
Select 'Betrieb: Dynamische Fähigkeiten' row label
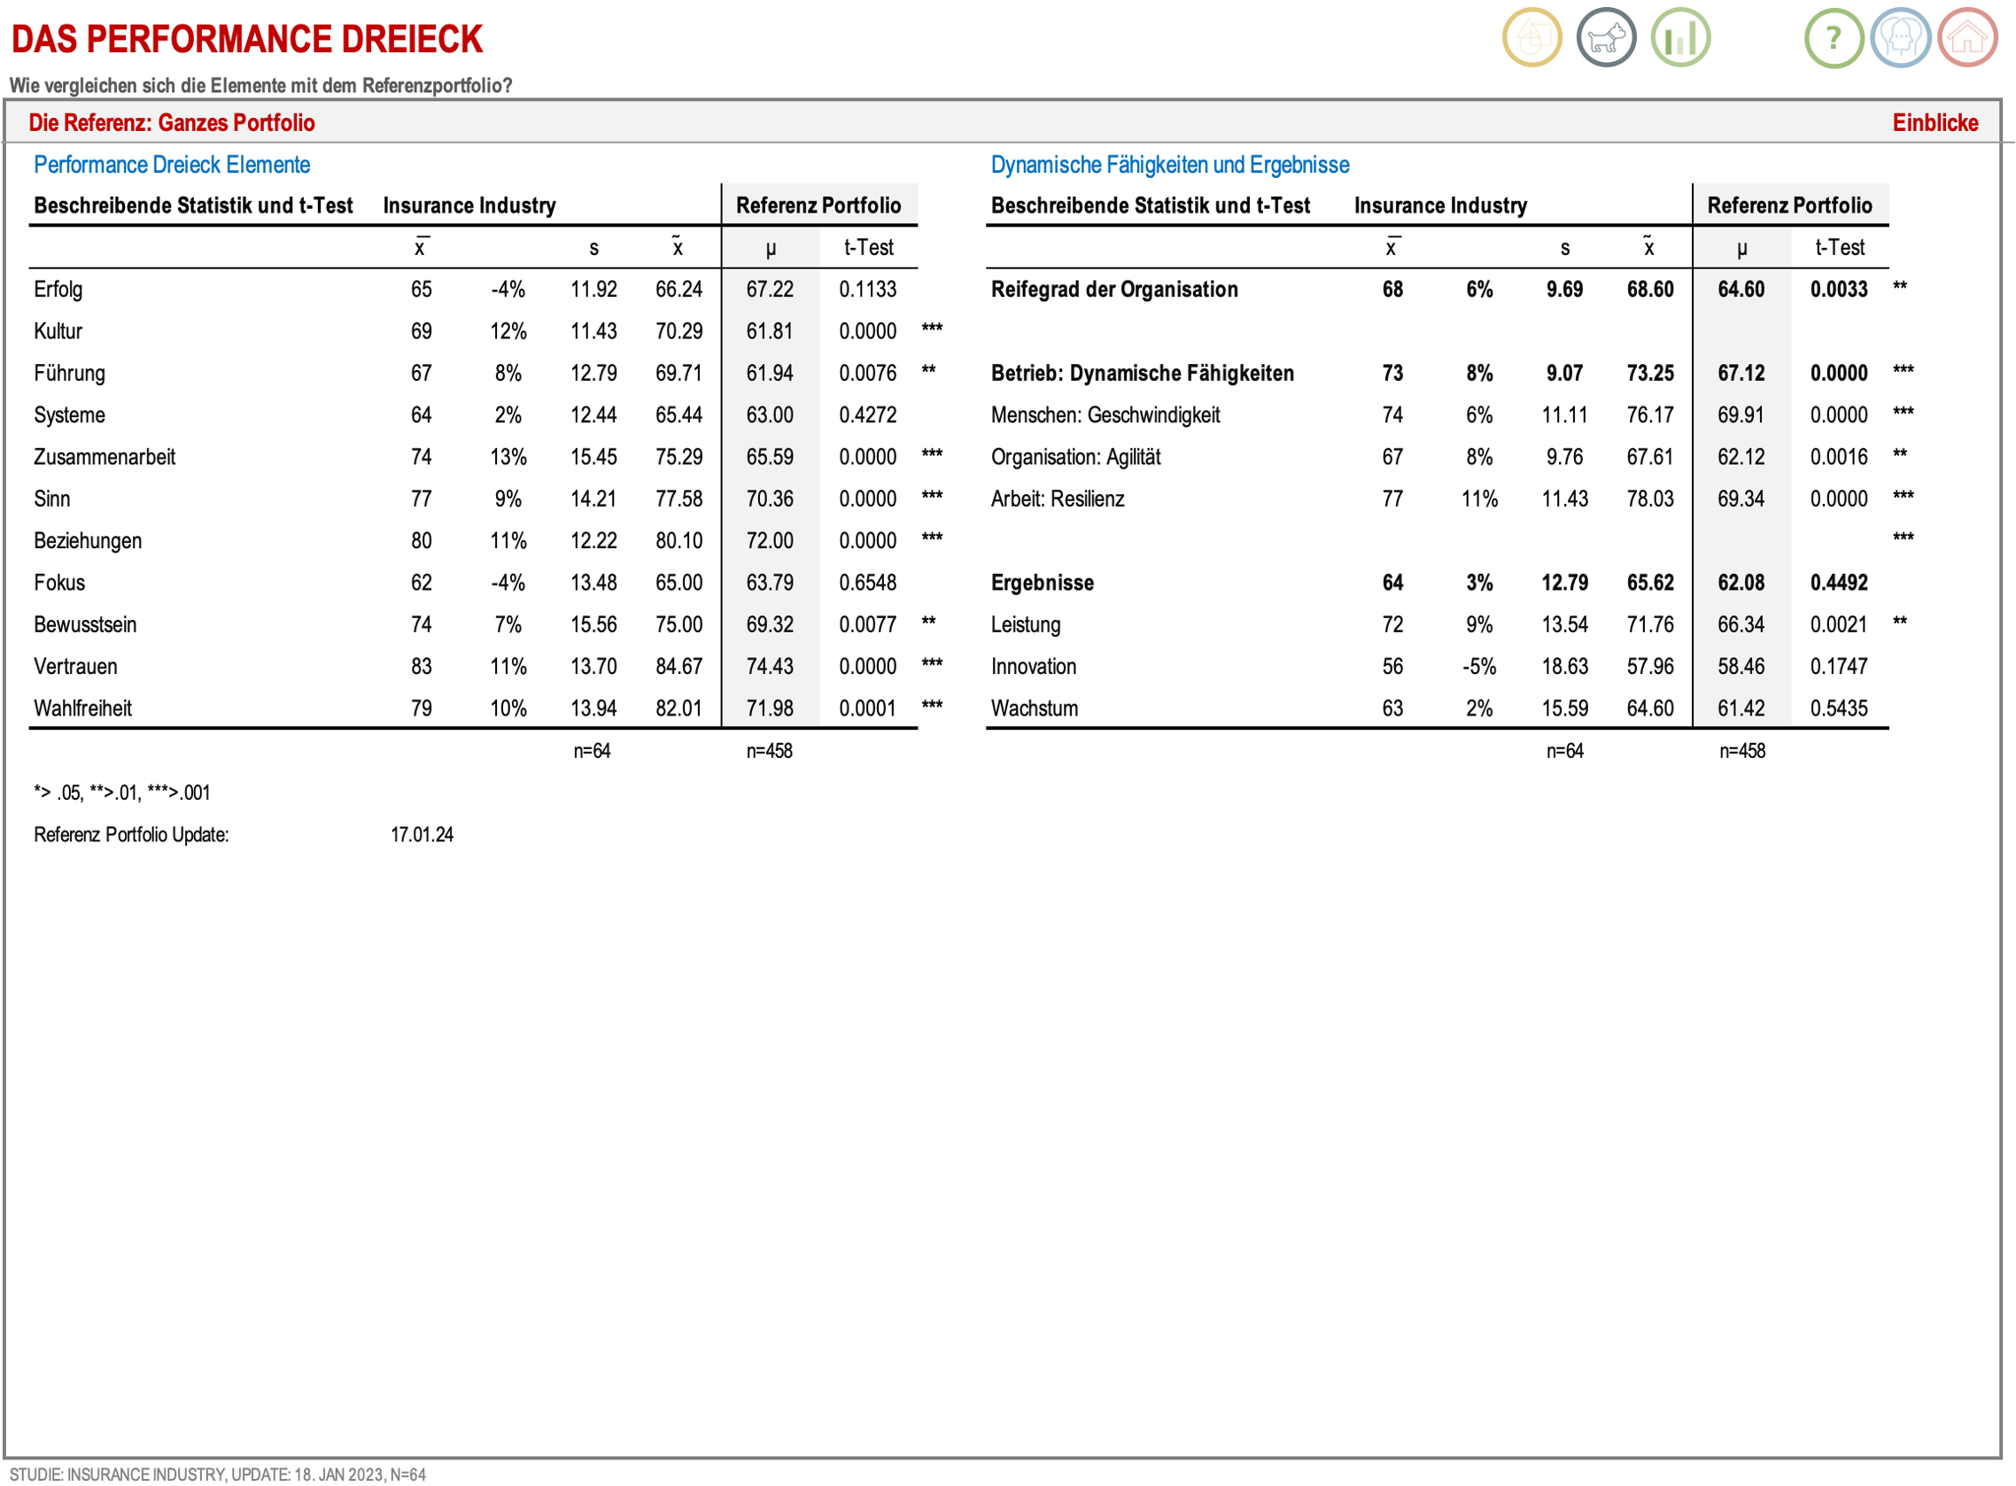click(x=1142, y=374)
